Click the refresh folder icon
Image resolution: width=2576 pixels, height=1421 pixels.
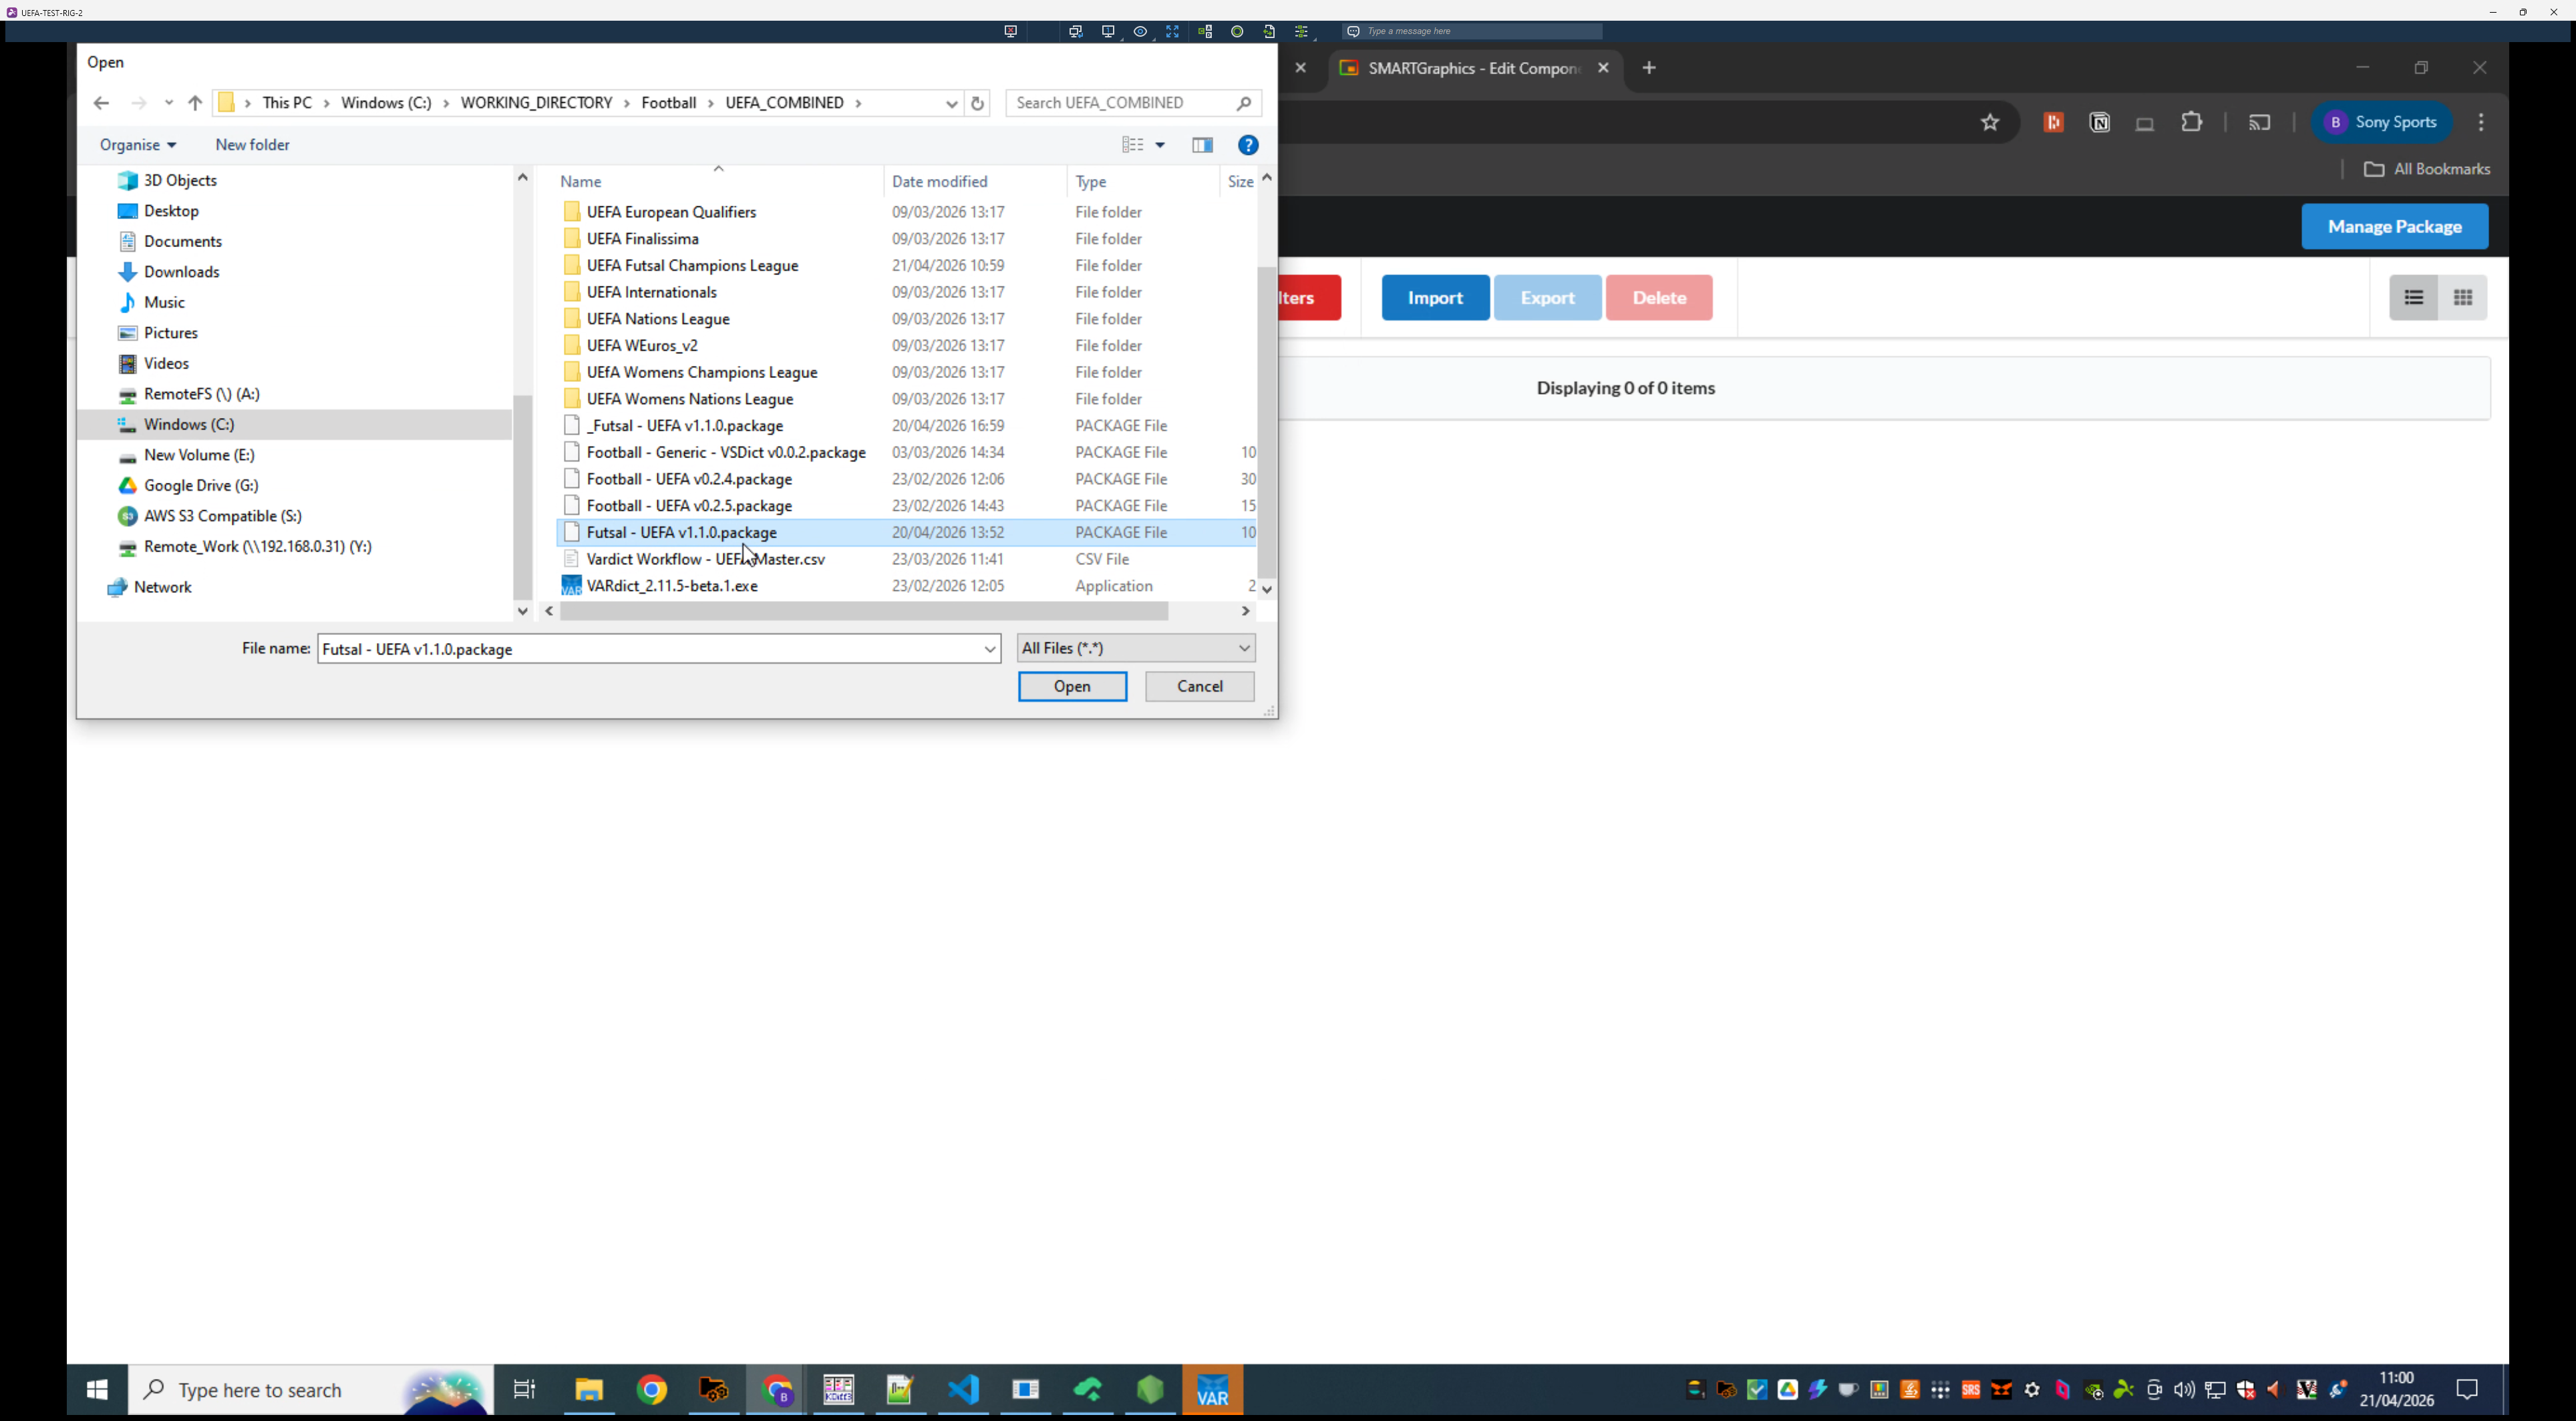[977, 103]
